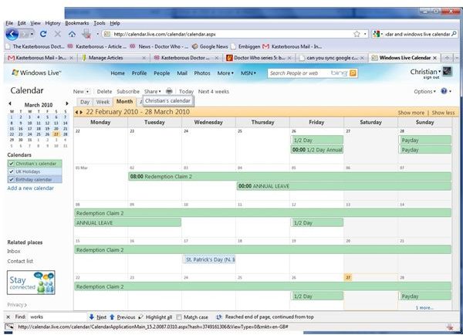Click the Show less link
Screen dimensions: 463x335
443,113
